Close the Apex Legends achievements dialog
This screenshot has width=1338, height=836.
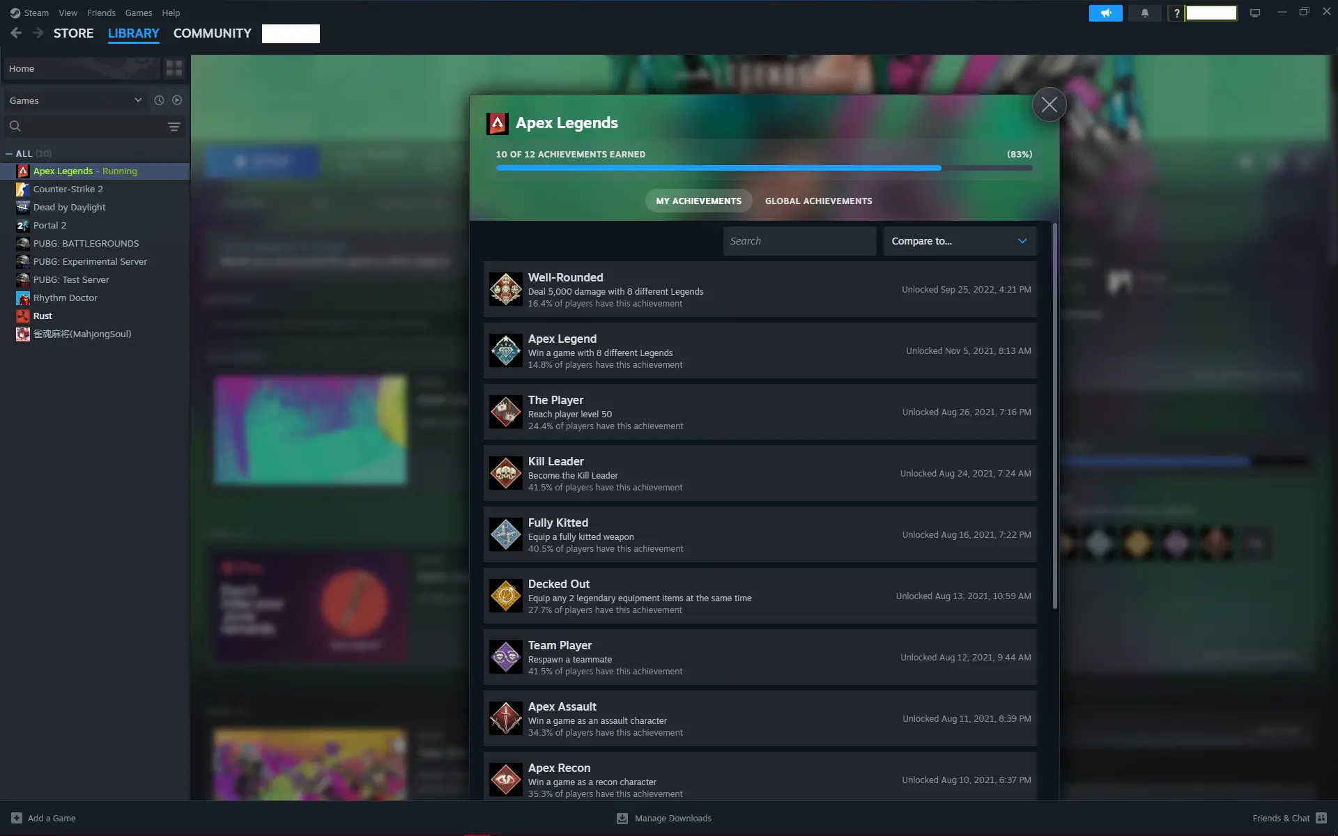point(1049,104)
